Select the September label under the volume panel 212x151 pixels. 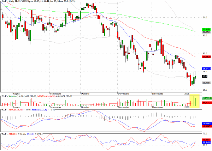55,107
